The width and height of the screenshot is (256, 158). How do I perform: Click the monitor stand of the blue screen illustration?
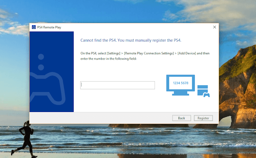[180, 93]
